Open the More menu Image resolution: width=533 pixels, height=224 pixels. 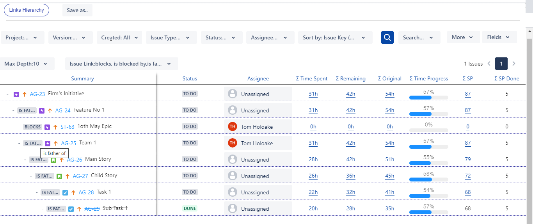463,37
